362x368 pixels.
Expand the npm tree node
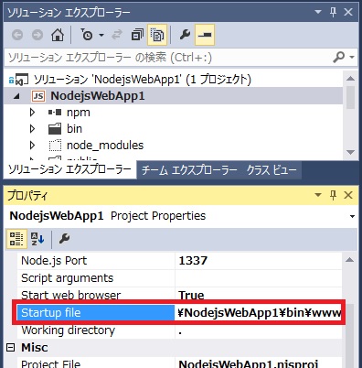coord(32,113)
